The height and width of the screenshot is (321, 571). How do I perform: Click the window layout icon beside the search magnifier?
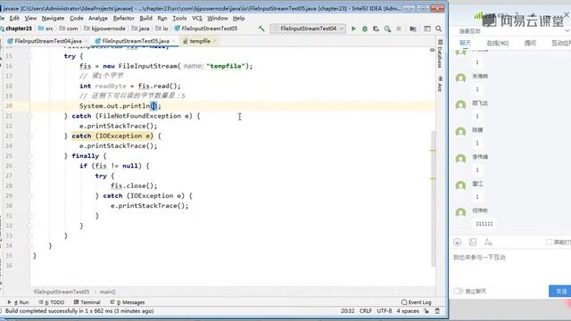click(x=426, y=29)
